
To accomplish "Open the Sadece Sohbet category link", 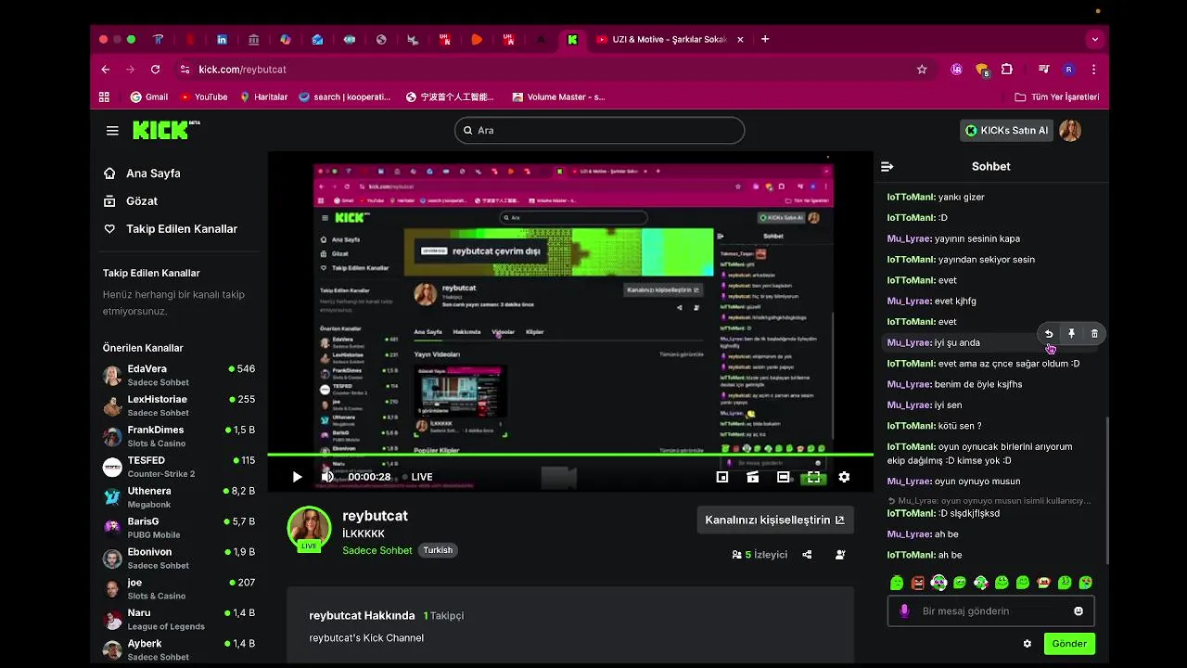I will tap(377, 550).
